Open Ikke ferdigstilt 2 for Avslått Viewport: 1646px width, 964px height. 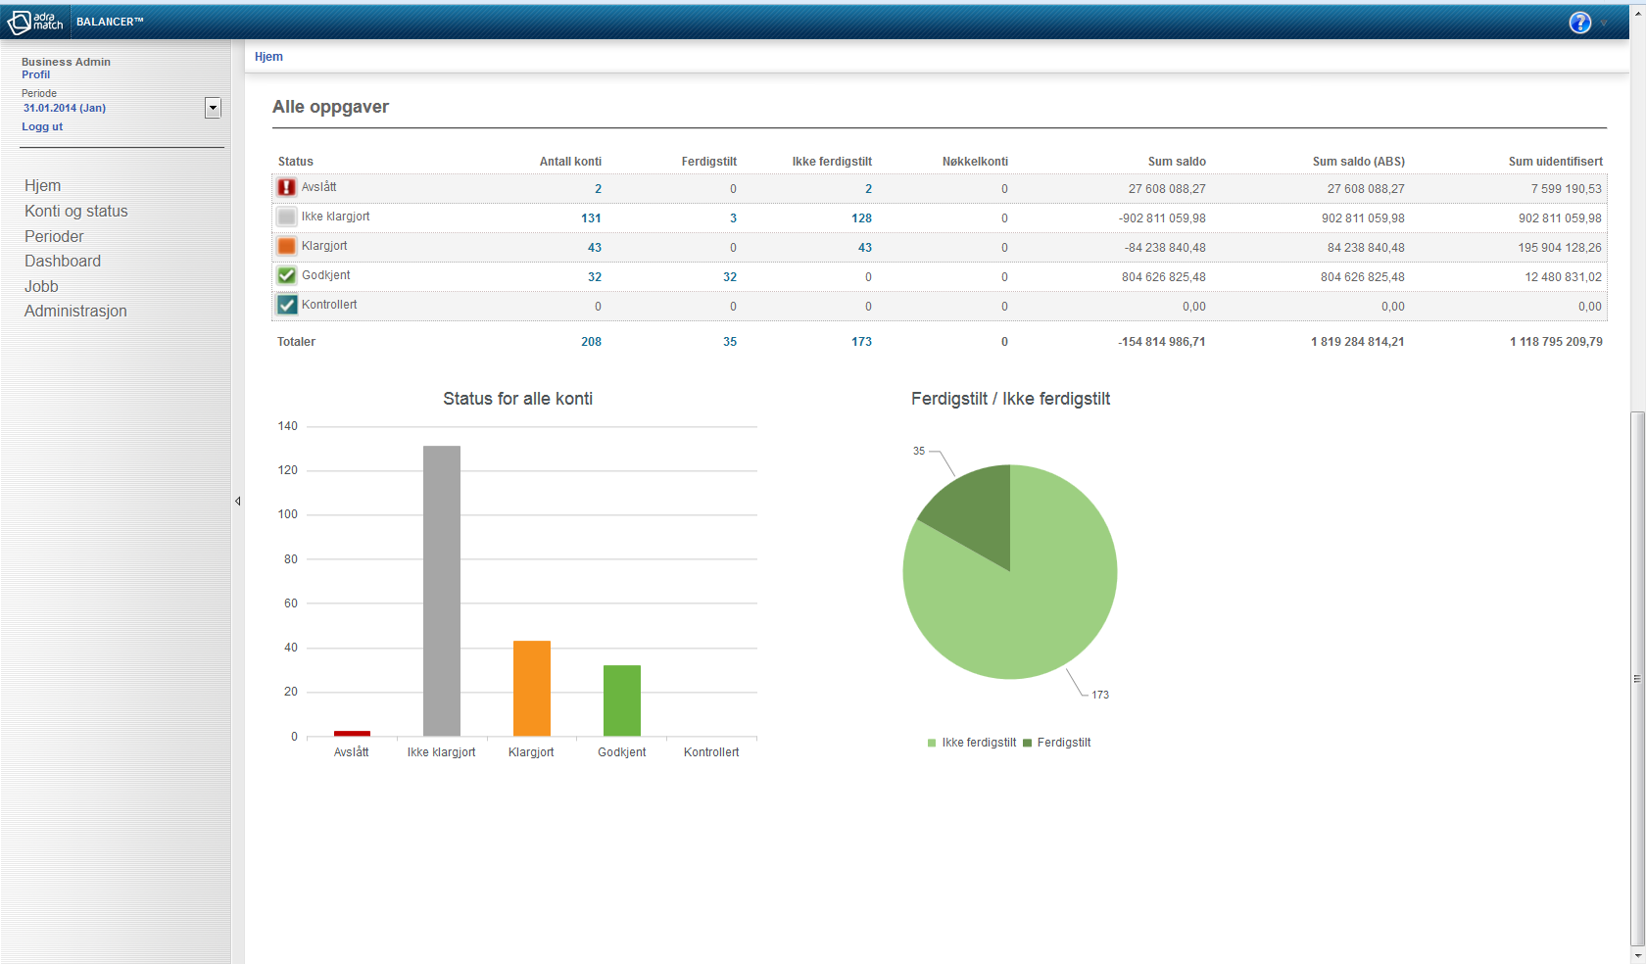tap(868, 189)
